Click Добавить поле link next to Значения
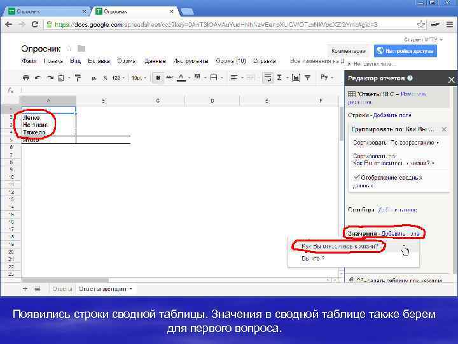458x344 pixels. [x=401, y=234]
